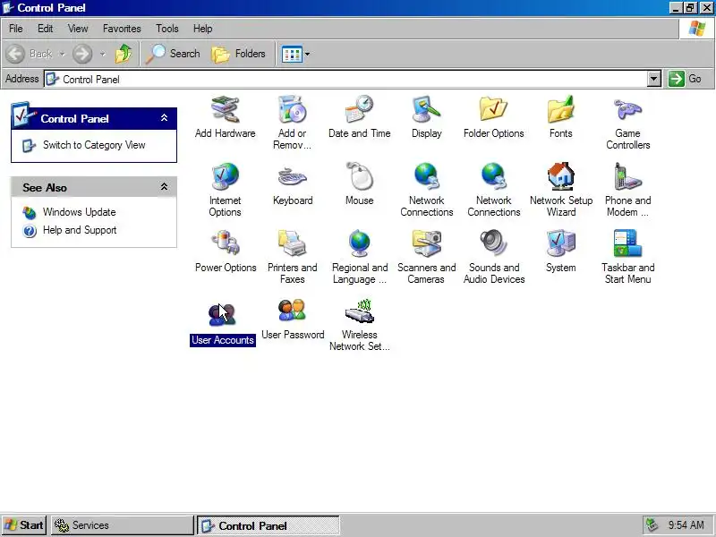Select Taskbar and Start Menu icon

(628, 243)
